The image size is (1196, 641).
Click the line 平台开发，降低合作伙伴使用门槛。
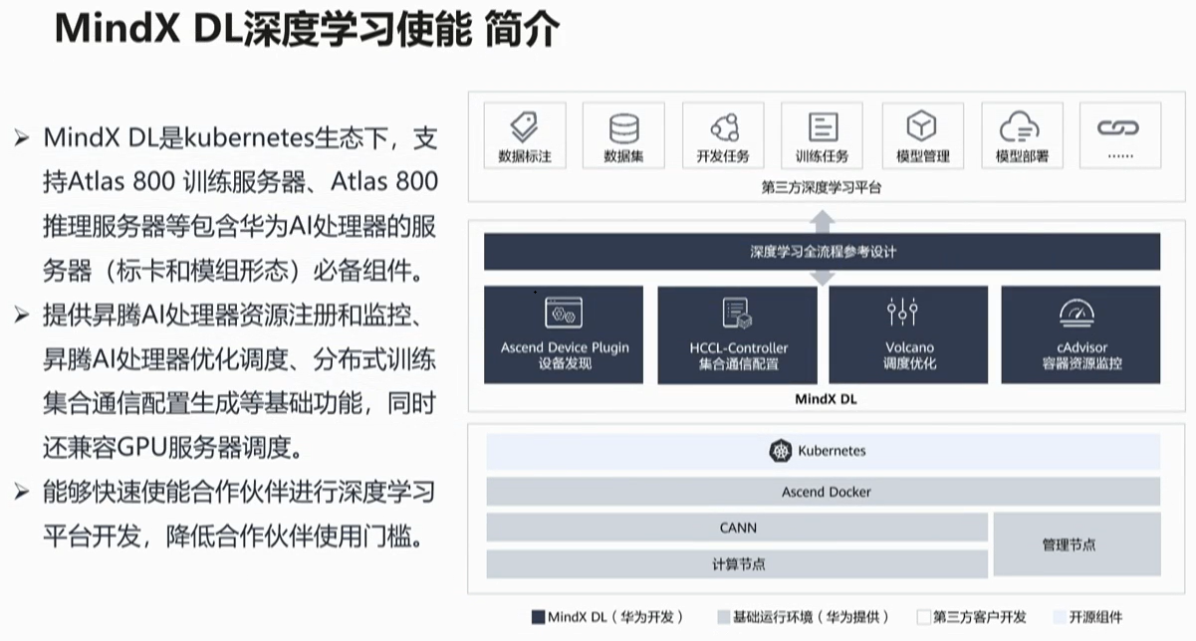pyautogui.click(x=234, y=535)
